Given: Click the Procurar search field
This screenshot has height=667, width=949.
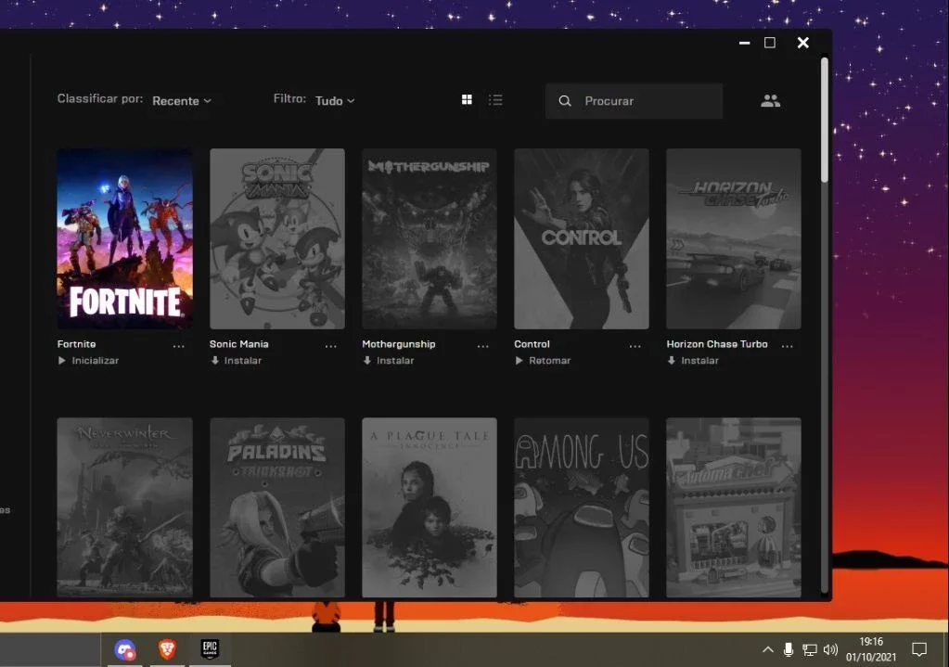Looking at the screenshot, I should click(x=634, y=101).
